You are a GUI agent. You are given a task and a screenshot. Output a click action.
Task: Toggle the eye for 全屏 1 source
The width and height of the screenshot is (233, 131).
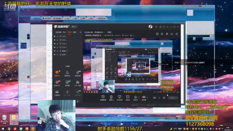pos(55,55)
